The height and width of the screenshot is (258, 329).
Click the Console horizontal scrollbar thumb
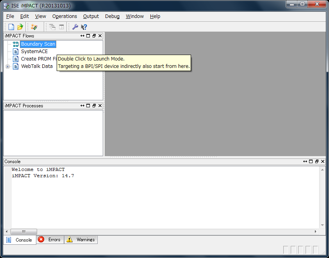(24, 231)
